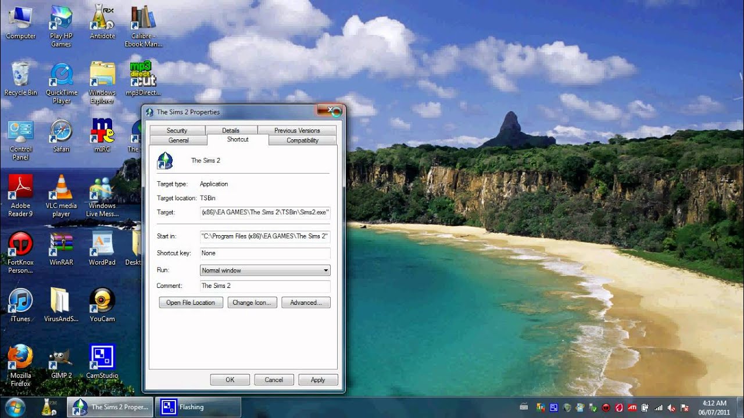Select the Control Panel icon
Image resolution: width=744 pixels, height=418 pixels.
coord(20,140)
